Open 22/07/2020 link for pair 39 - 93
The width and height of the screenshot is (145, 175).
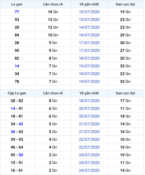click(89, 139)
